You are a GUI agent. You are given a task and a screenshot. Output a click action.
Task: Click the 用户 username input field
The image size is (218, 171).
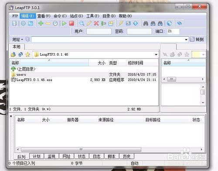pyautogui.click(x=99, y=31)
